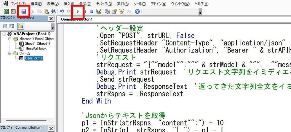Click the p1 = InStr code line
The width and height of the screenshot is (291, 132).
click(x=153, y=123)
